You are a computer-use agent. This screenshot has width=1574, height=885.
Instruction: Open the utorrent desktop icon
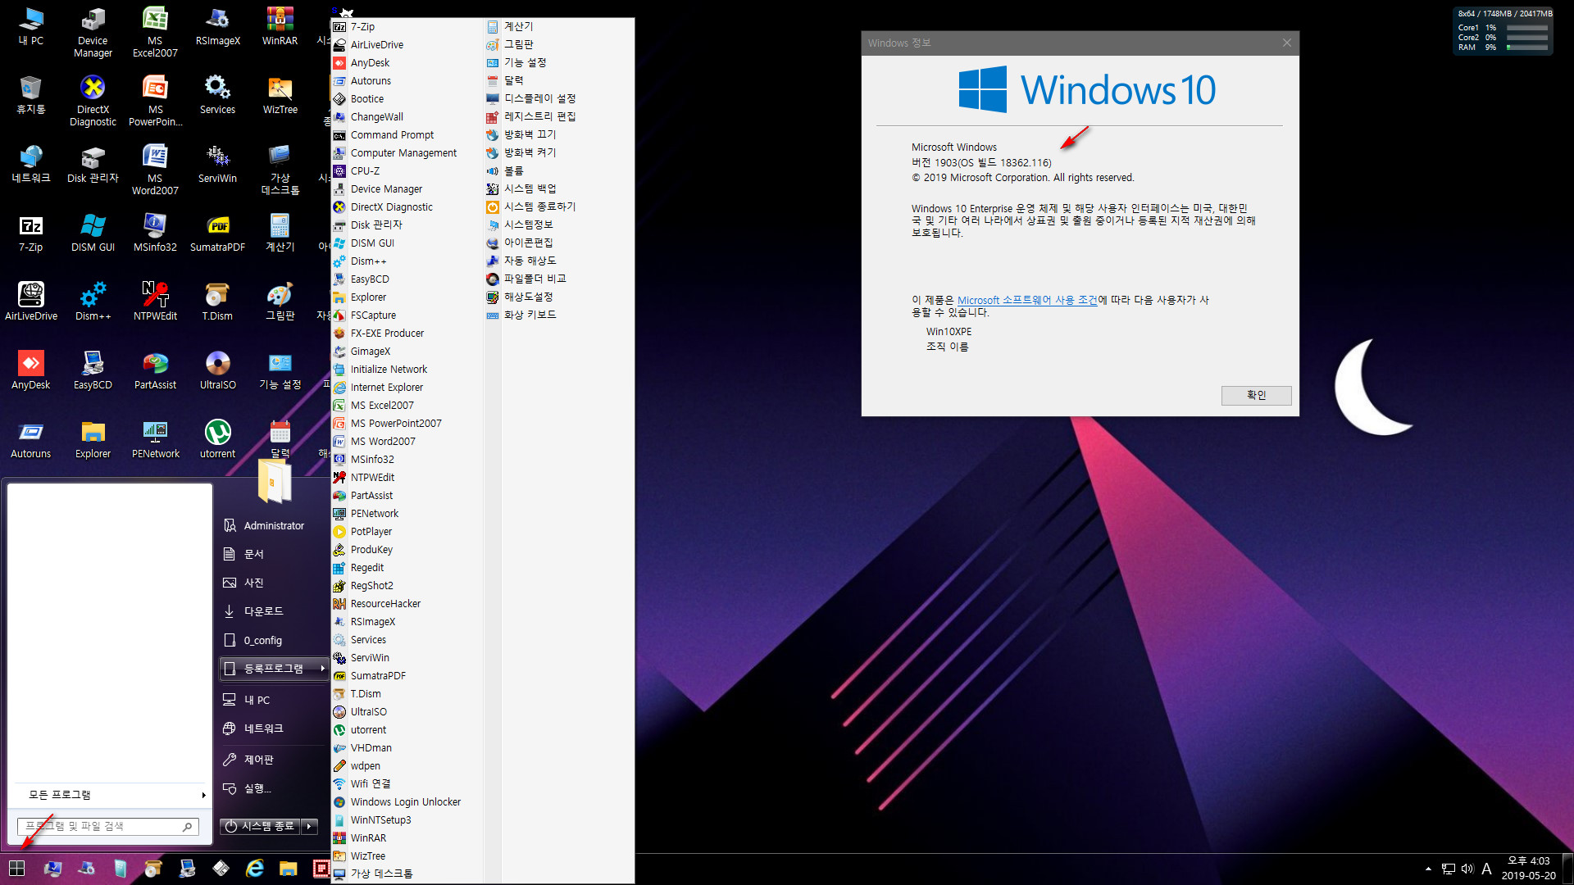[x=217, y=440]
